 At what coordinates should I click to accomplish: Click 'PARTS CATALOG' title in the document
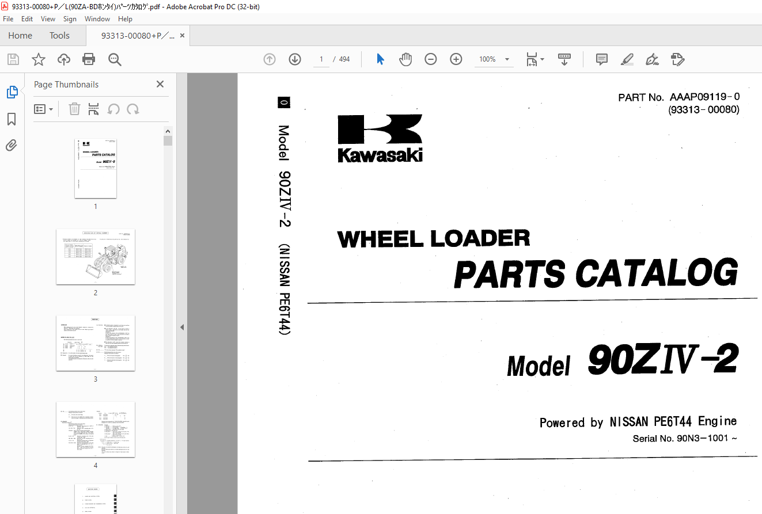click(596, 273)
